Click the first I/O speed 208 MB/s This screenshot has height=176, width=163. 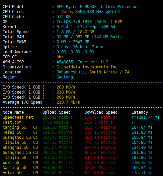click(x=66, y=87)
